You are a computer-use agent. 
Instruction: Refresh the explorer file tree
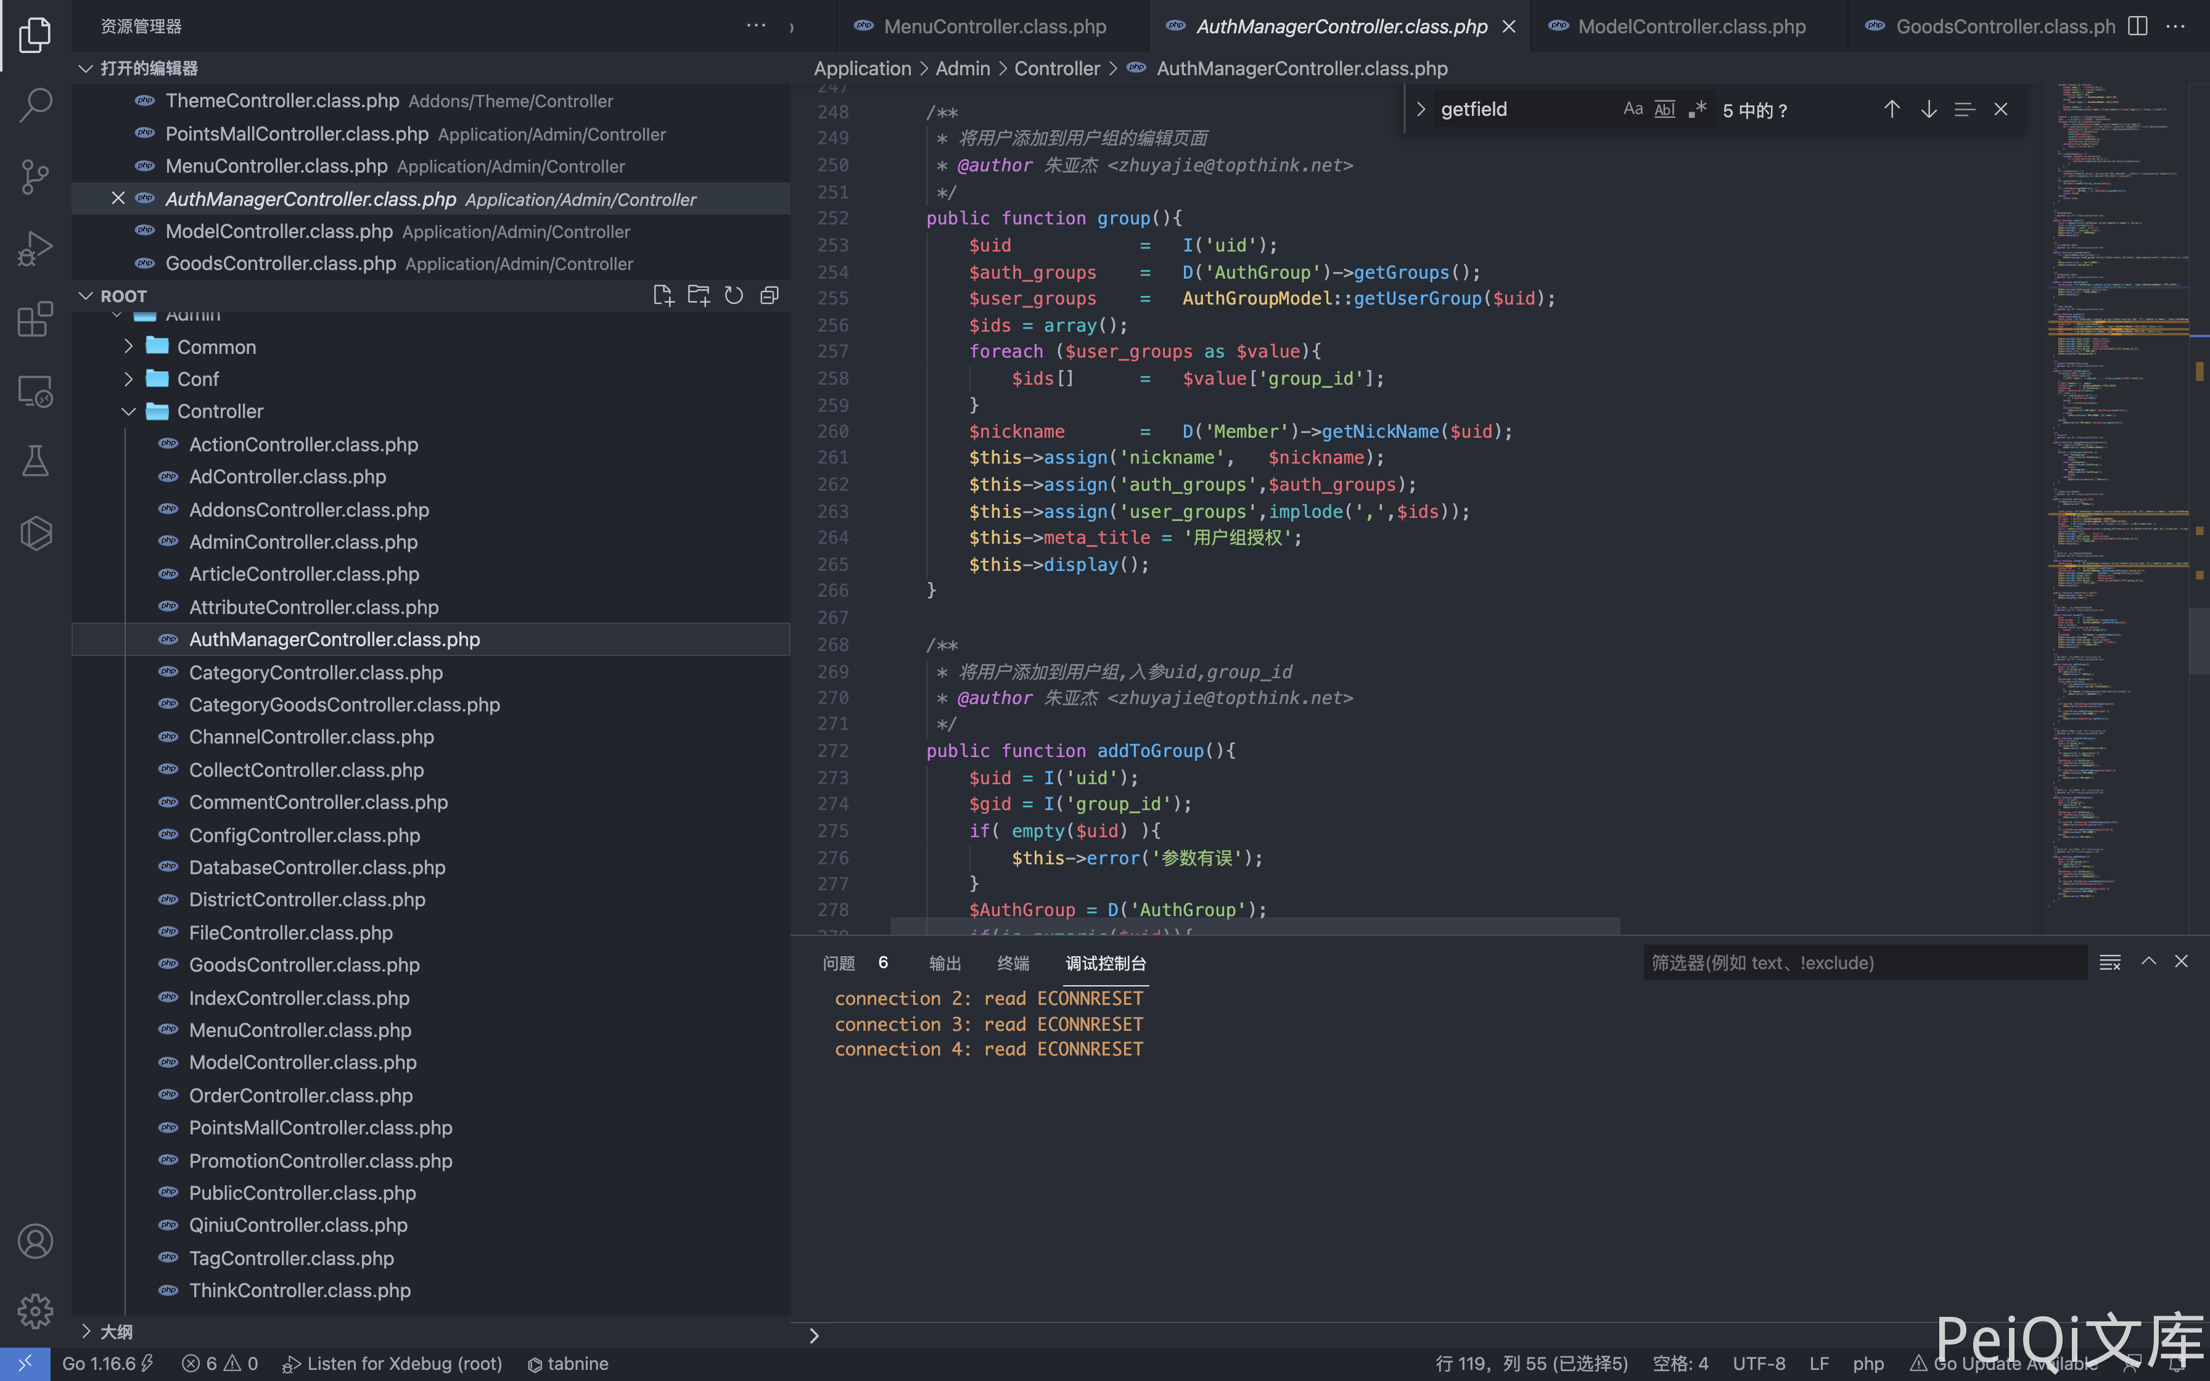coord(733,296)
